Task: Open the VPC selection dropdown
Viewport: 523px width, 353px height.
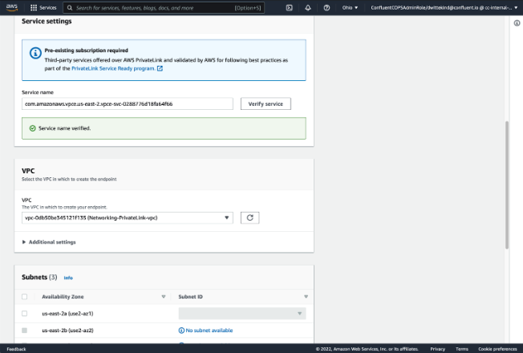Action: (128, 218)
